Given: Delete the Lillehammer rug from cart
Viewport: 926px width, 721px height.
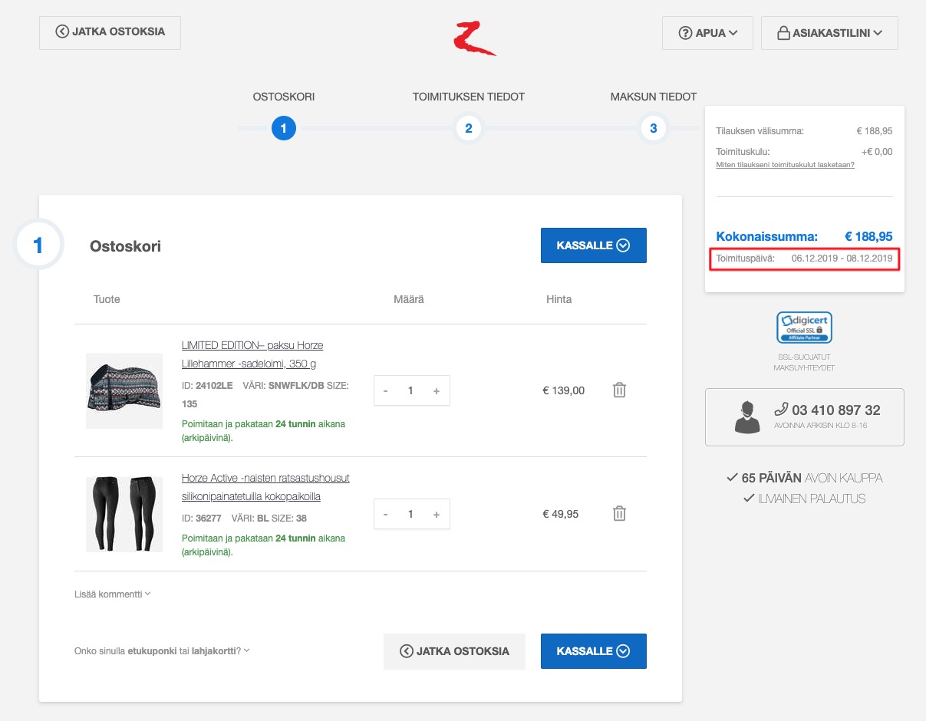Looking at the screenshot, I should pos(619,390).
